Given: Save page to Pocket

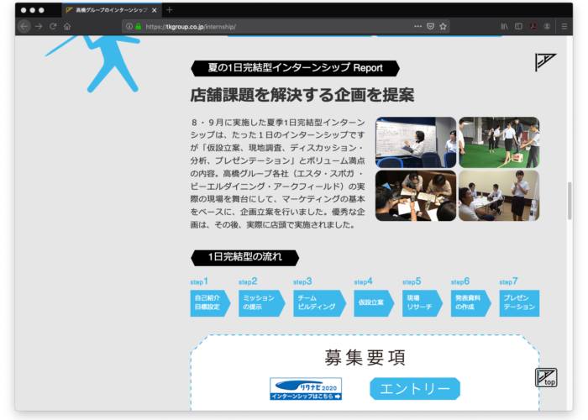Looking at the screenshot, I should tap(430, 26).
